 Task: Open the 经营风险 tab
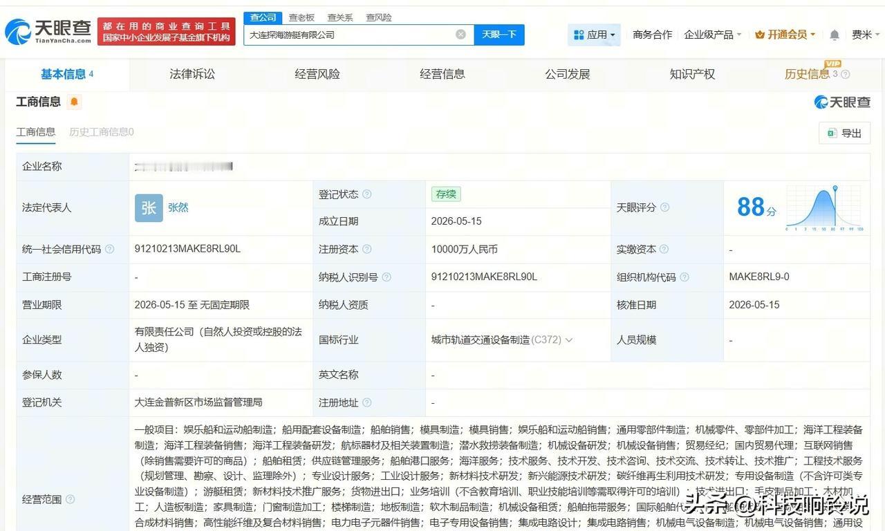click(317, 74)
